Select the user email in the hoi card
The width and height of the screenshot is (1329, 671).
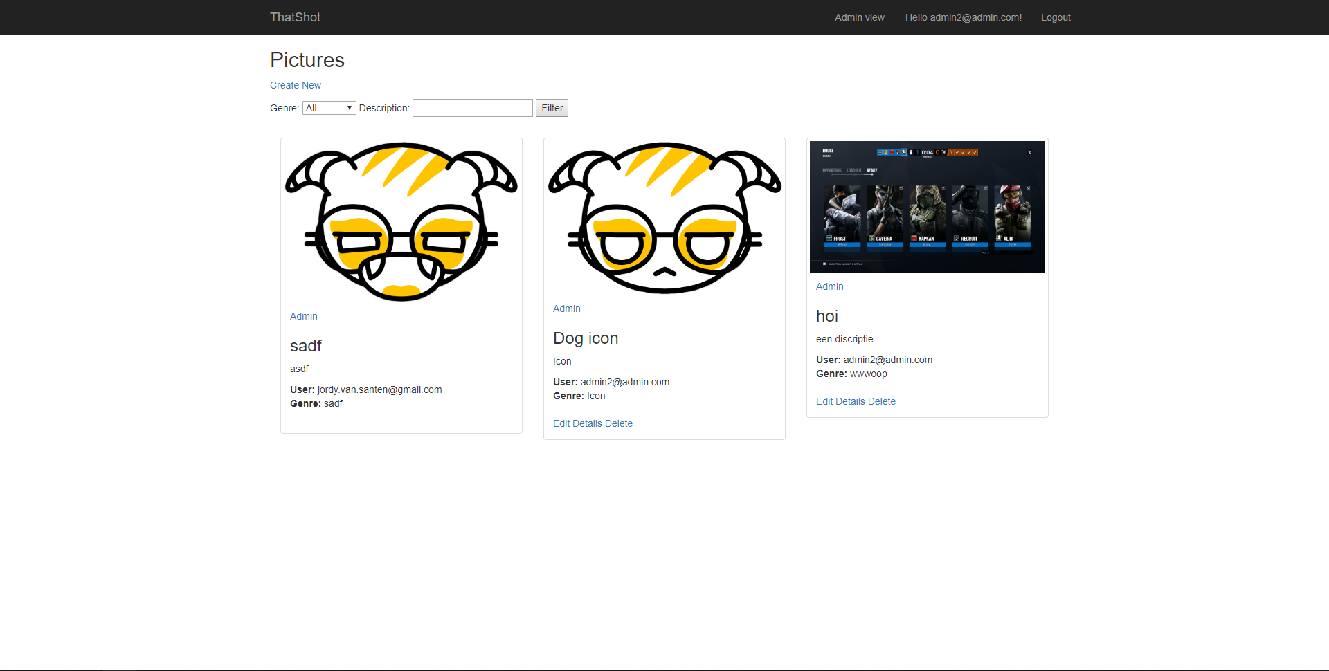pos(888,360)
